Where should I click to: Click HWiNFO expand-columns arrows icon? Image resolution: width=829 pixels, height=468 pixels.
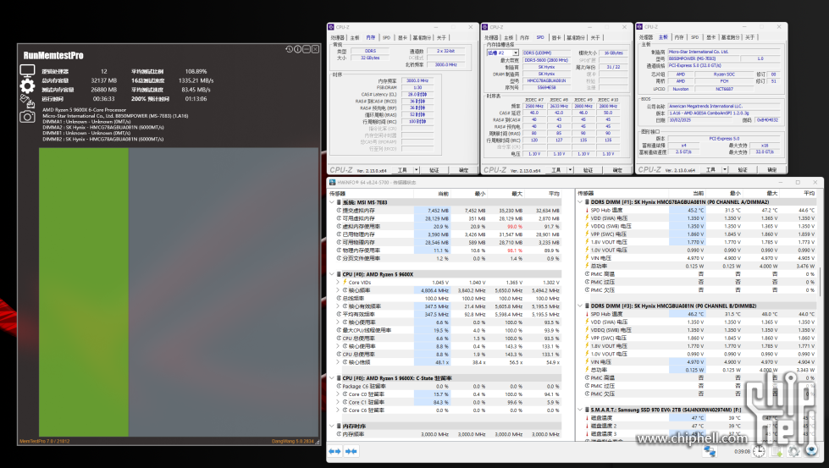(334, 451)
